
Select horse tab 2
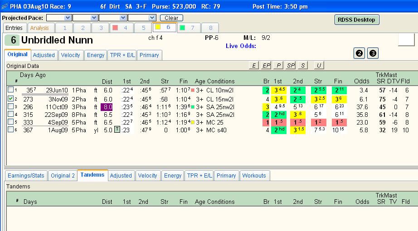(x=83, y=28)
